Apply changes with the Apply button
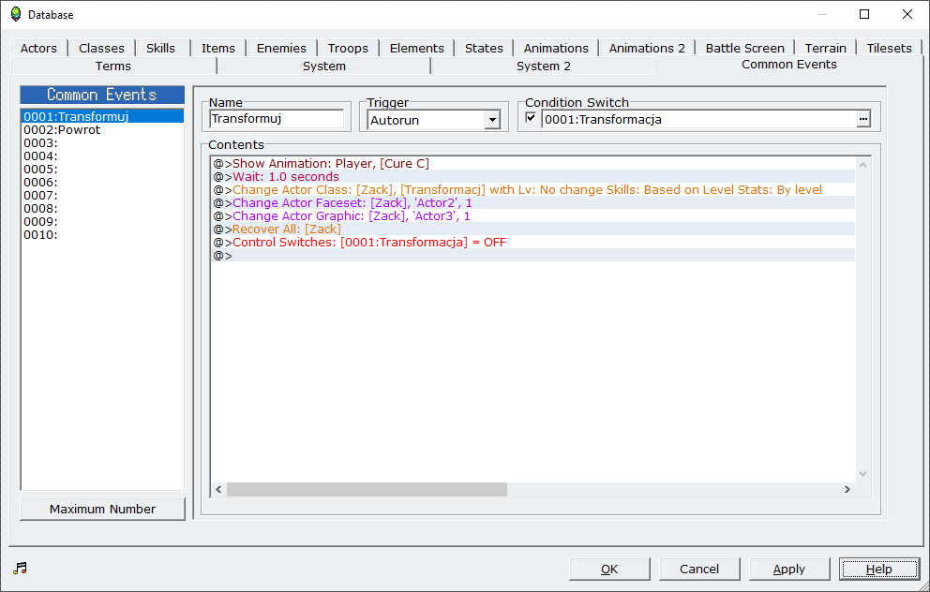 (788, 569)
